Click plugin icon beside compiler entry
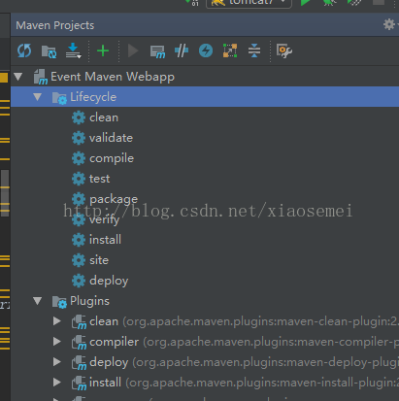Image resolution: width=399 pixels, height=401 pixels. pos(79,343)
